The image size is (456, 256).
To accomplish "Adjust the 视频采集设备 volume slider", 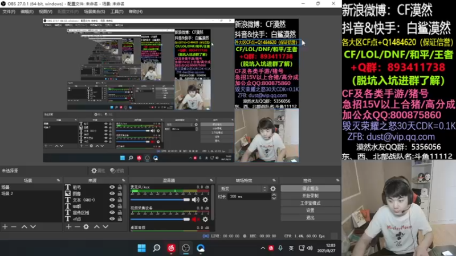I will tap(160, 220).
